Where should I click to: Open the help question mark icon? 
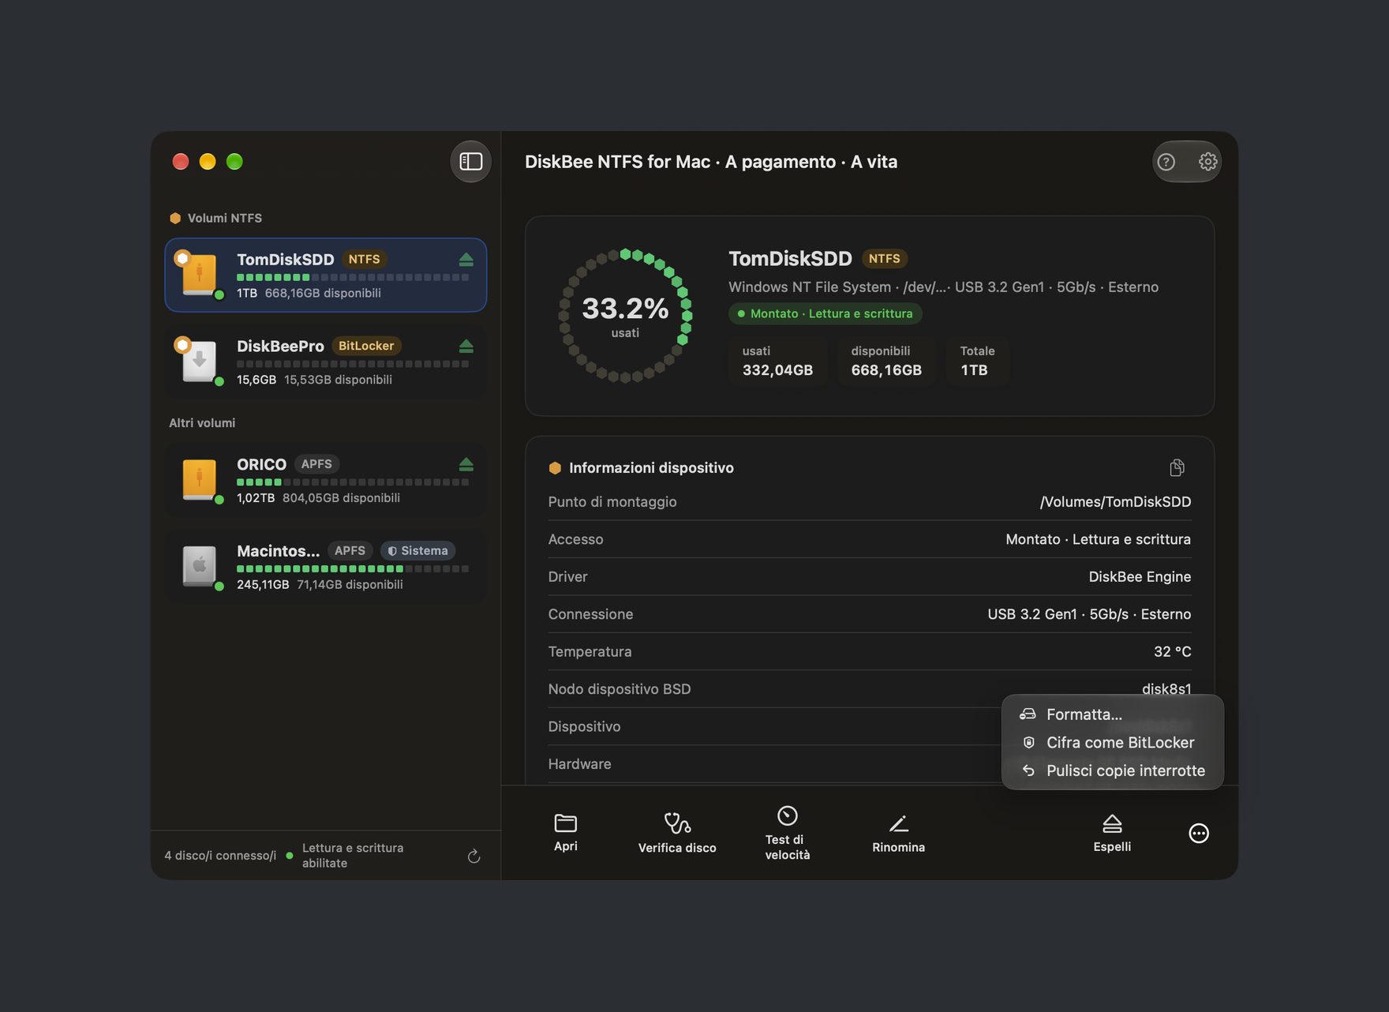pyautogui.click(x=1166, y=162)
